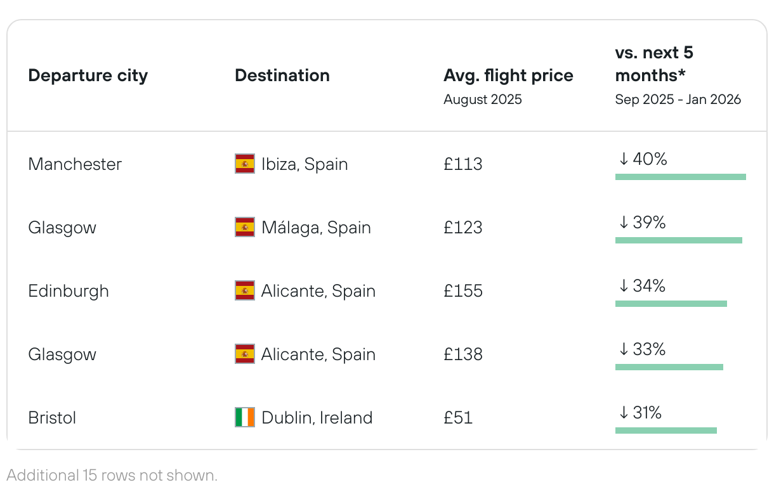Click the green bar under 34%
This screenshot has width=774, height=492.
(x=671, y=304)
